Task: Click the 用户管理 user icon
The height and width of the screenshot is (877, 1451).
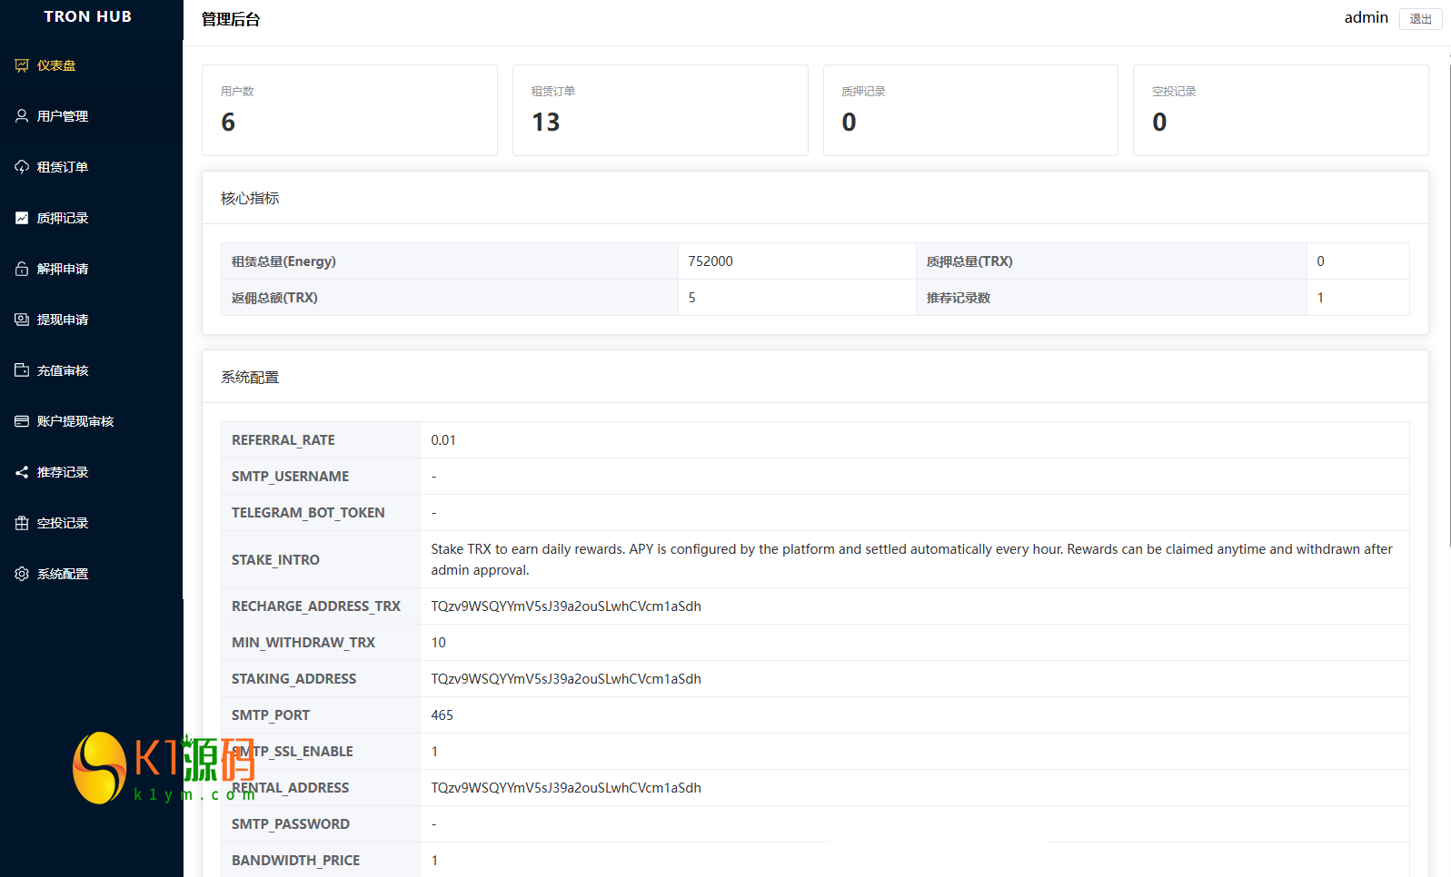Action: [22, 116]
